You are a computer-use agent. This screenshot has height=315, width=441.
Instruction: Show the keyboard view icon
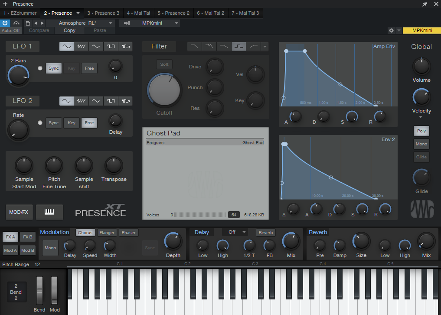click(x=49, y=212)
